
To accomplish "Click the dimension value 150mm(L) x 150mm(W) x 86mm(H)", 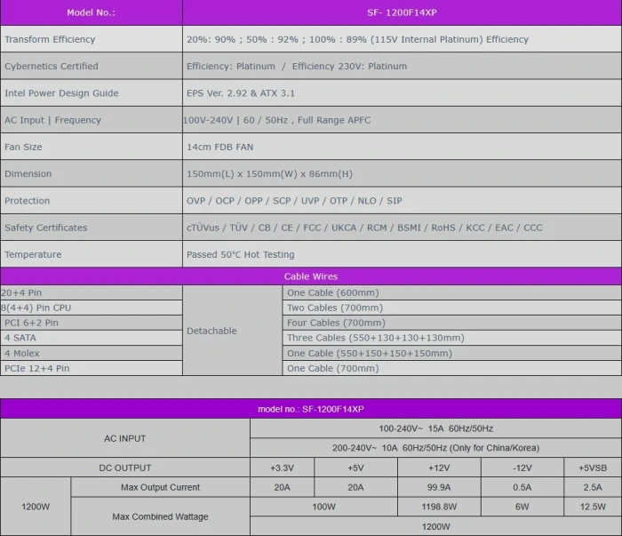I will coord(269,174).
